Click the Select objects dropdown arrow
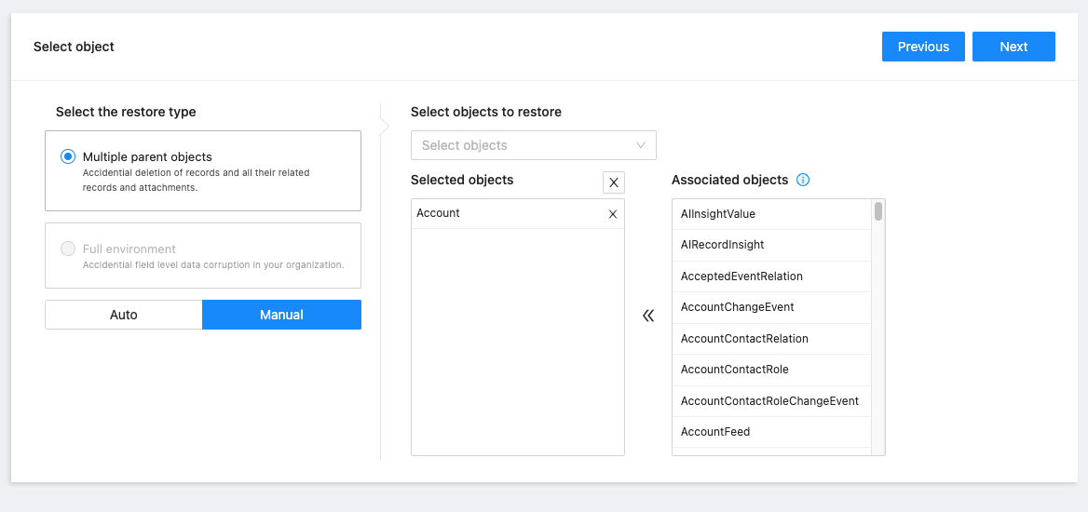This screenshot has width=1088, height=512. (641, 145)
